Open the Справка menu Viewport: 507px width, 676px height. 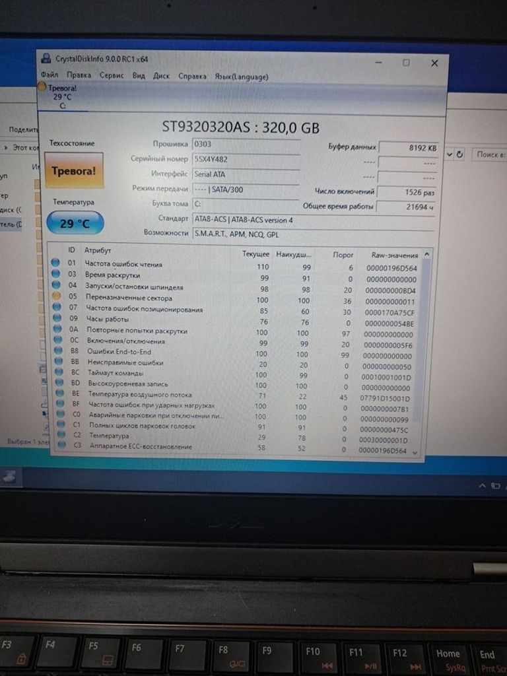coord(192,77)
